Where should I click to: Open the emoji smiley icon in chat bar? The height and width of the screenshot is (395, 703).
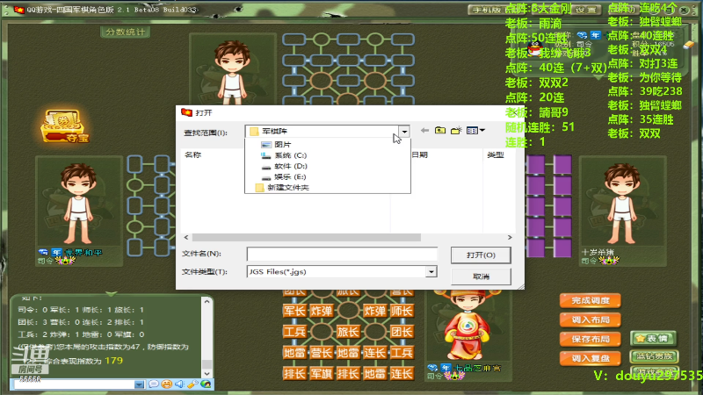[x=167, y=384]
